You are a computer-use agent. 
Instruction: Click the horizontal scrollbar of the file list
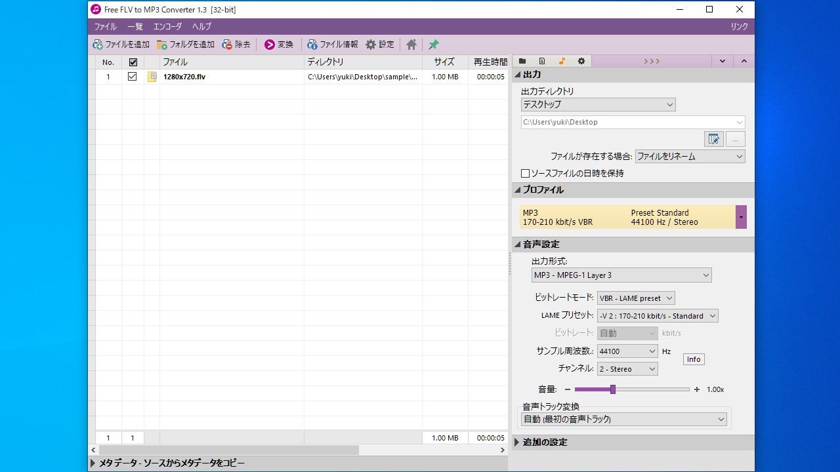click(229, 450)
